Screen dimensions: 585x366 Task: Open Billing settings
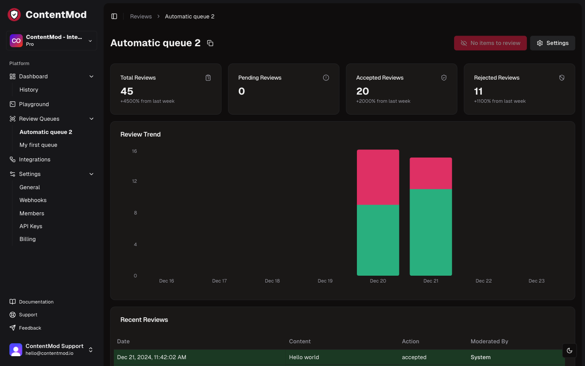[x=27, y=239]
